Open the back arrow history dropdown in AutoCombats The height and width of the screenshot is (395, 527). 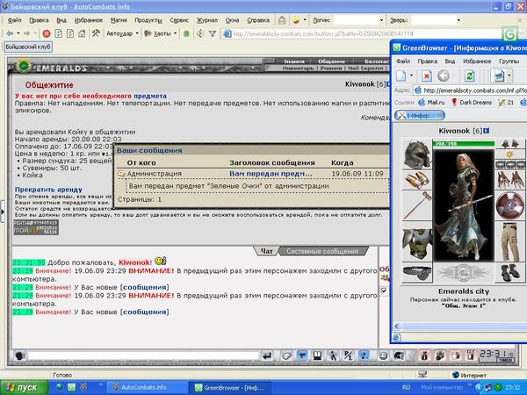(18, 33)
